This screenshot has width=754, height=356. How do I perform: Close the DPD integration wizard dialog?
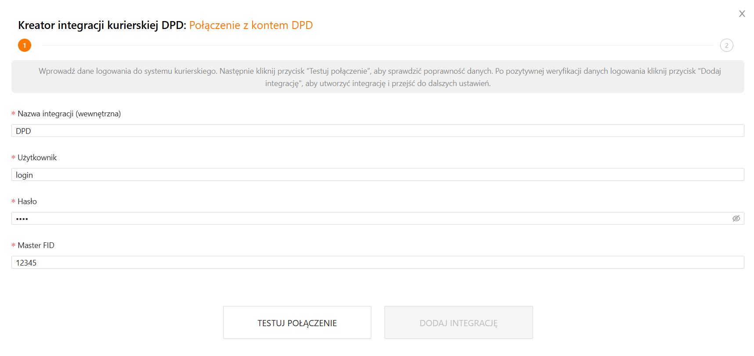[x=742, y=14]
